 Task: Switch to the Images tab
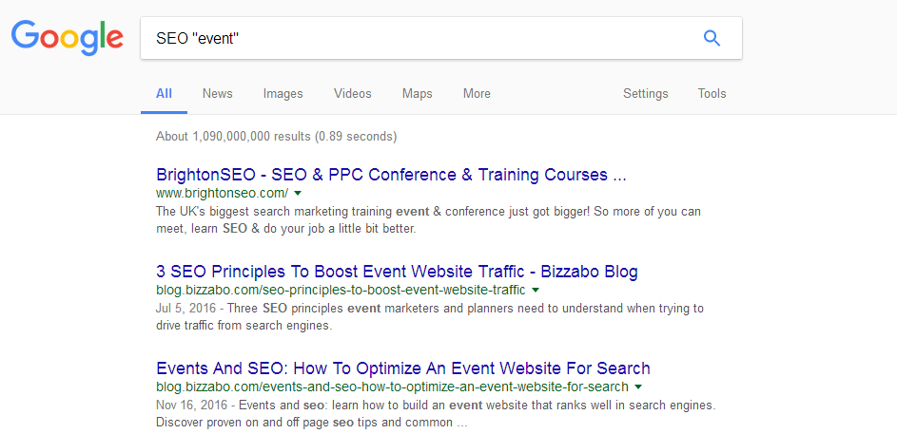click(283, 94)
